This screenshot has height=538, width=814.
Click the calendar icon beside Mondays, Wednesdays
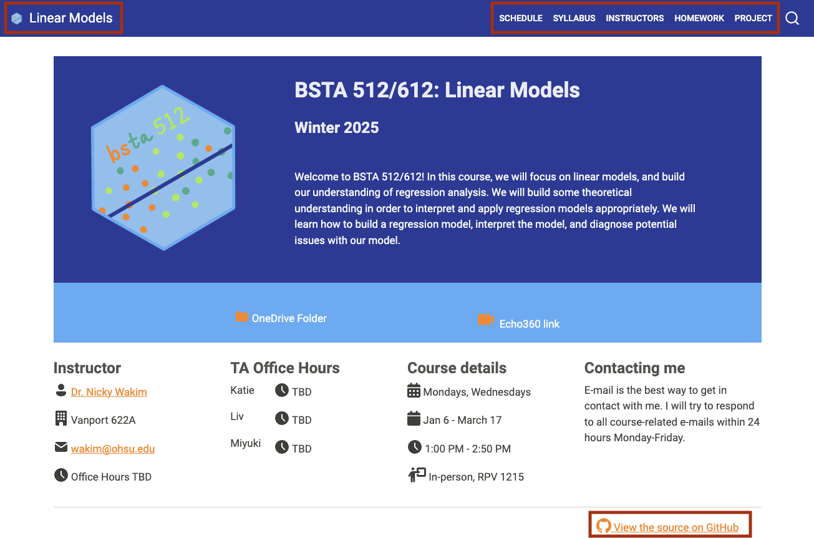tap(414, 391)
